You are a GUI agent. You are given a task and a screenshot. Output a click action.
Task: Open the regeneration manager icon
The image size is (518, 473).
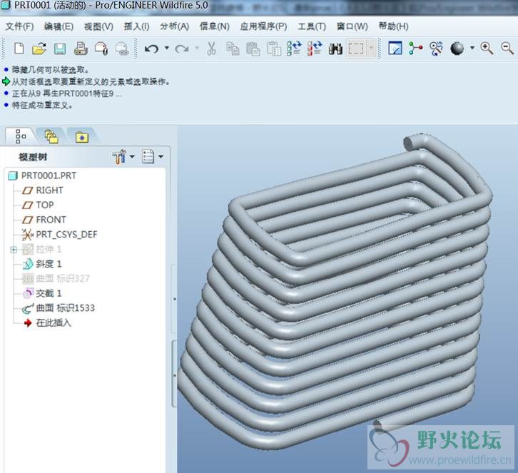(x=315, y=49)
